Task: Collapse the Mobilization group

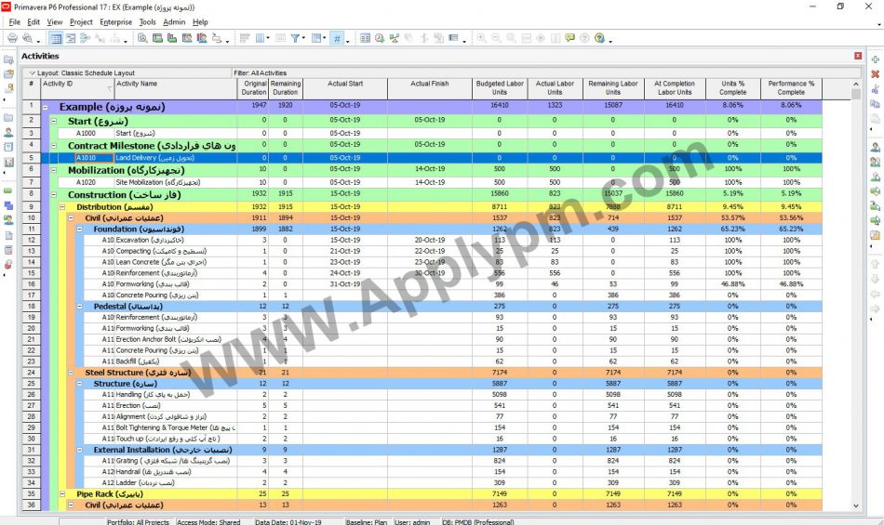Action: tap(54, 170)
